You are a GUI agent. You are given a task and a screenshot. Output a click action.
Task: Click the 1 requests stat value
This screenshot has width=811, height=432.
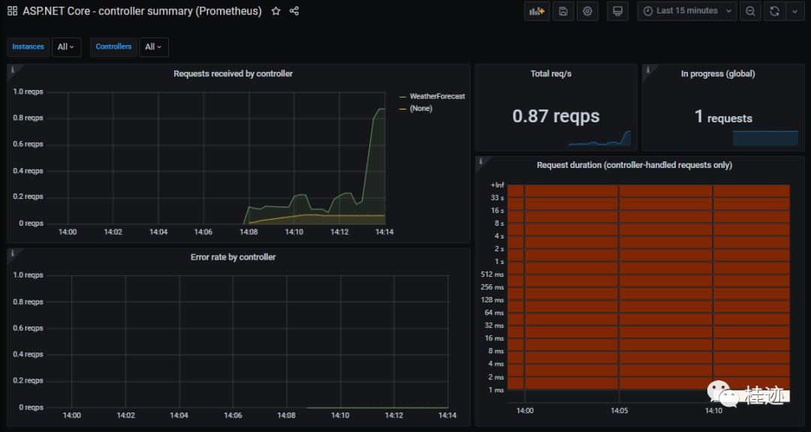tap(723, 117)
